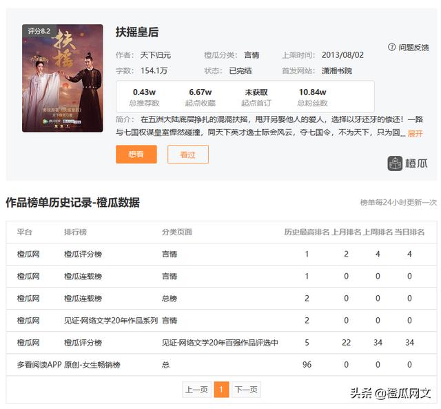Select page number 1
441x409 pixels.
click(x=221, y=390)
